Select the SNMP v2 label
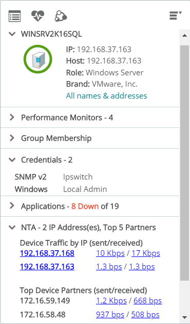The image size is (190, 324). click(31, 177)
